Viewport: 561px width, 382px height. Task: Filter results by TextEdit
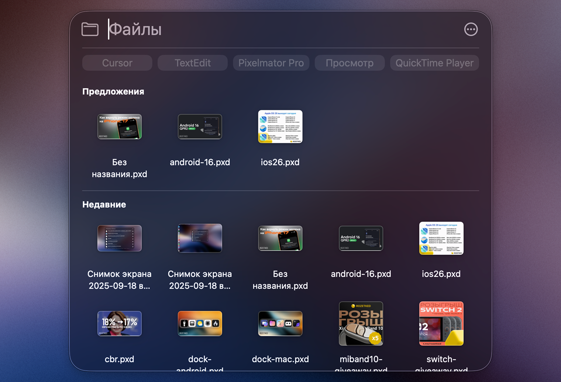[x=192, y=63]
